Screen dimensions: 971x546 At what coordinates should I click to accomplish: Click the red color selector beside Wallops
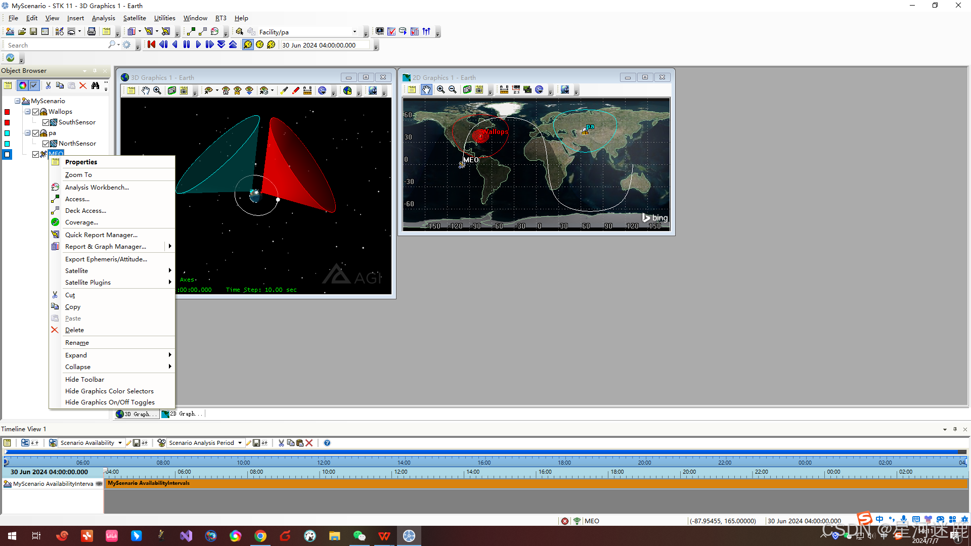[7, 112]
